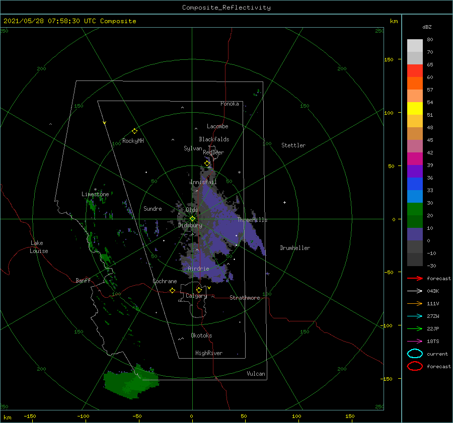Click the slate purple 10-0 dBZ swatch
This screenshot has width=453, height=423.
click(415, 234)
